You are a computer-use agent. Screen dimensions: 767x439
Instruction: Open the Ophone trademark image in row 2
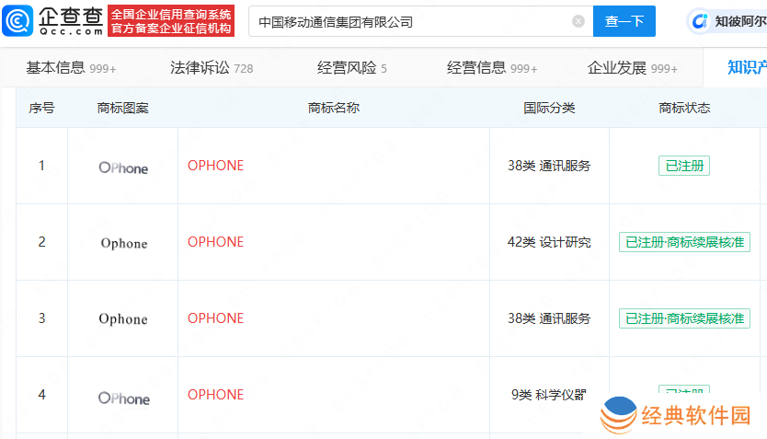point(123,244)
